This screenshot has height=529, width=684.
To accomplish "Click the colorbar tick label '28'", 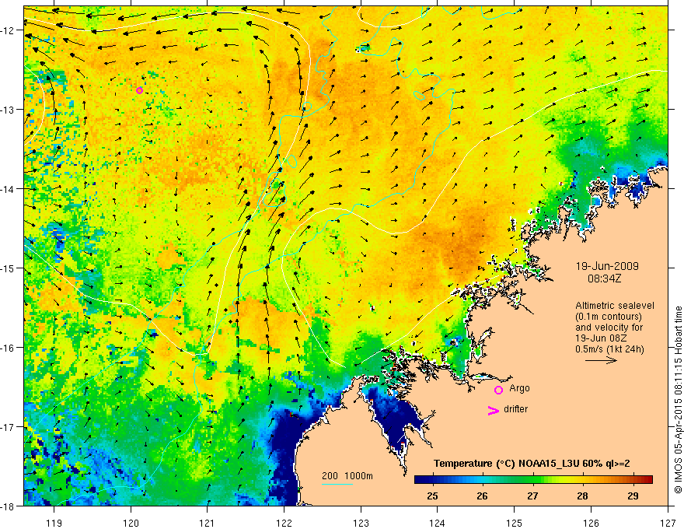I will (582, 496).
